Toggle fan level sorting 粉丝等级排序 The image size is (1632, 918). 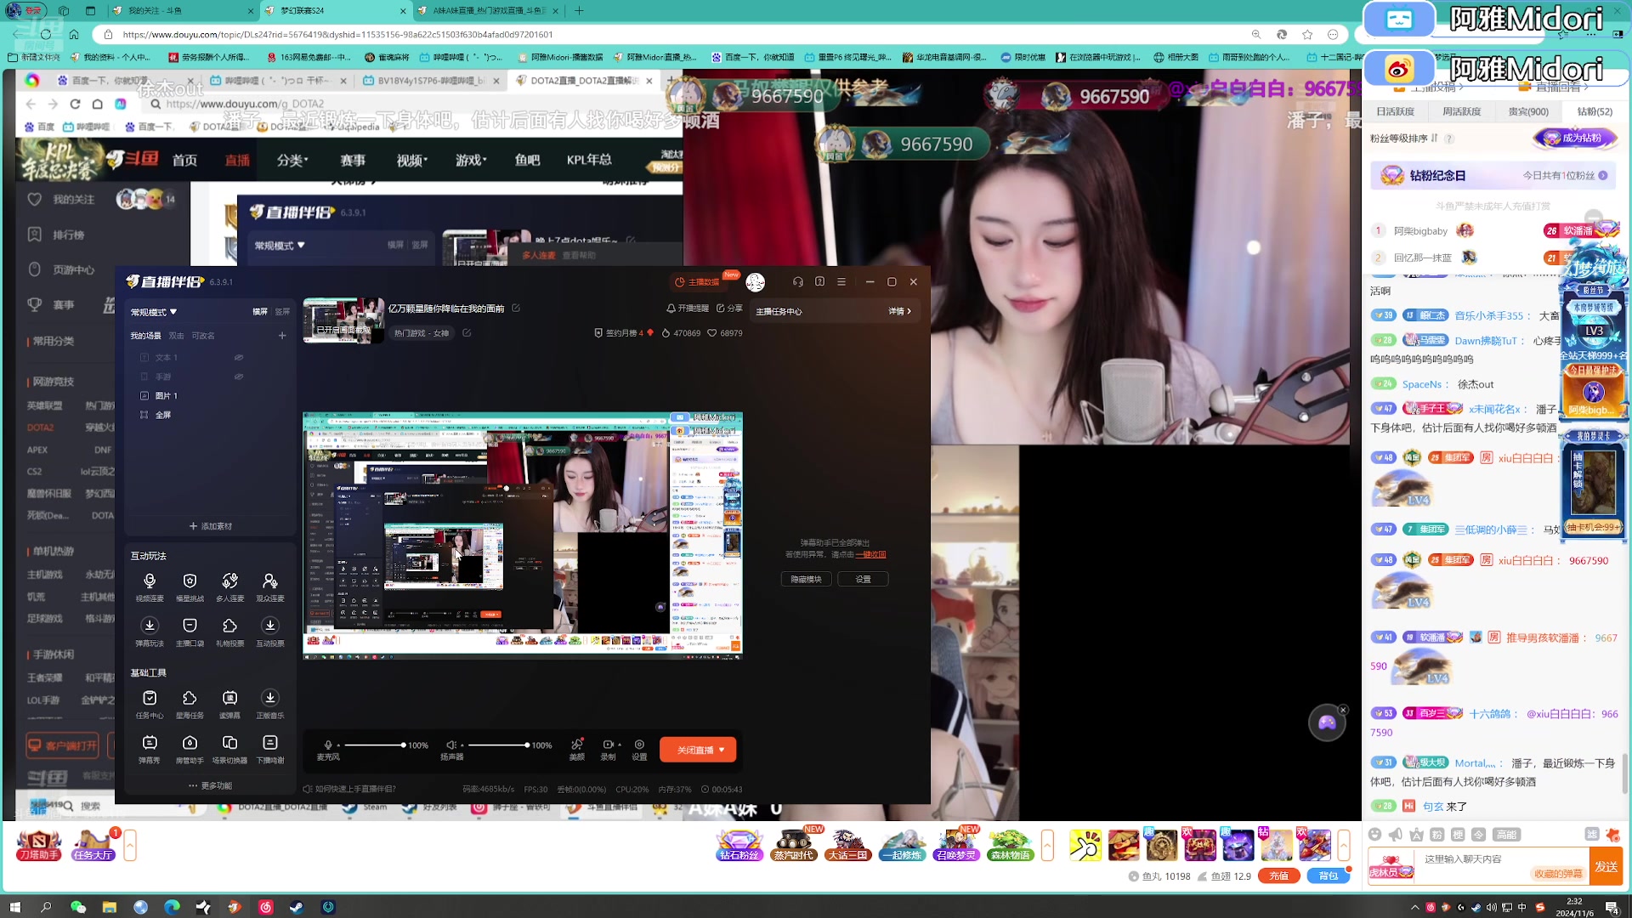(x=1403, y=138)
